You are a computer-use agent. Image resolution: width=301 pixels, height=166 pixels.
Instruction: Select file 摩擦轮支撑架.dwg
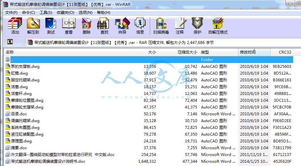(27, 107)
